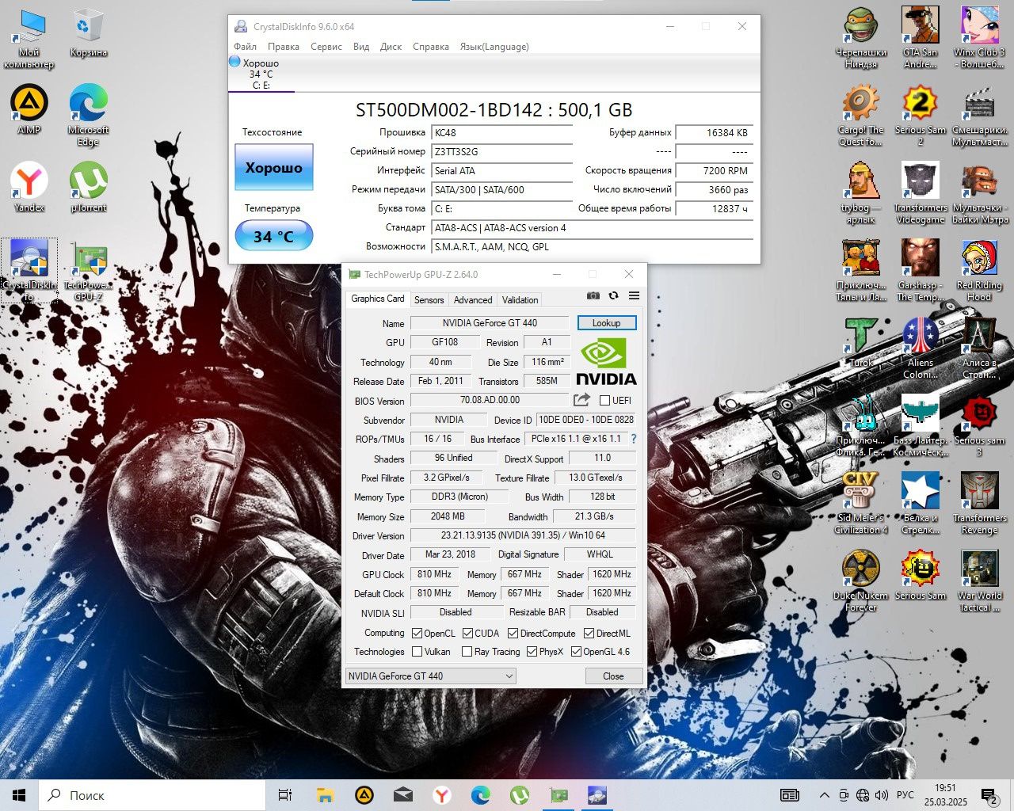
Task: Show hidden system tray icons chevron
Action: tap(824, 794)
